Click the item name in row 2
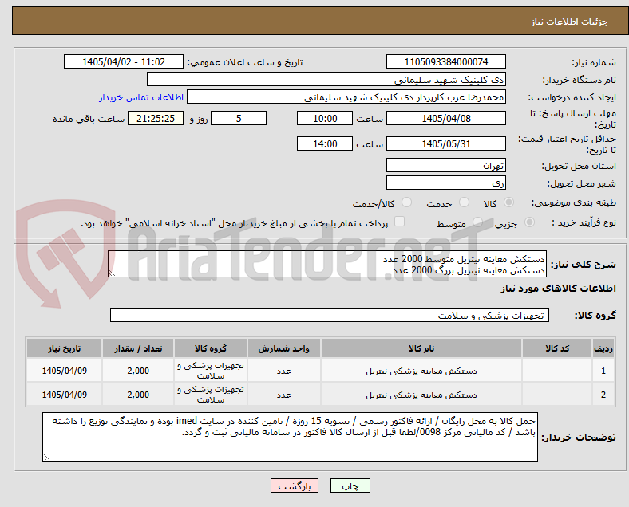Screen dimensions: 629x507 (421, 395)
